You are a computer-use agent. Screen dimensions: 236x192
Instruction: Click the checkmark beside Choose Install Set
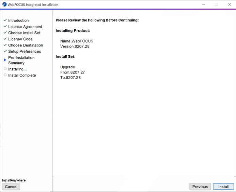(x=5, y=32)
